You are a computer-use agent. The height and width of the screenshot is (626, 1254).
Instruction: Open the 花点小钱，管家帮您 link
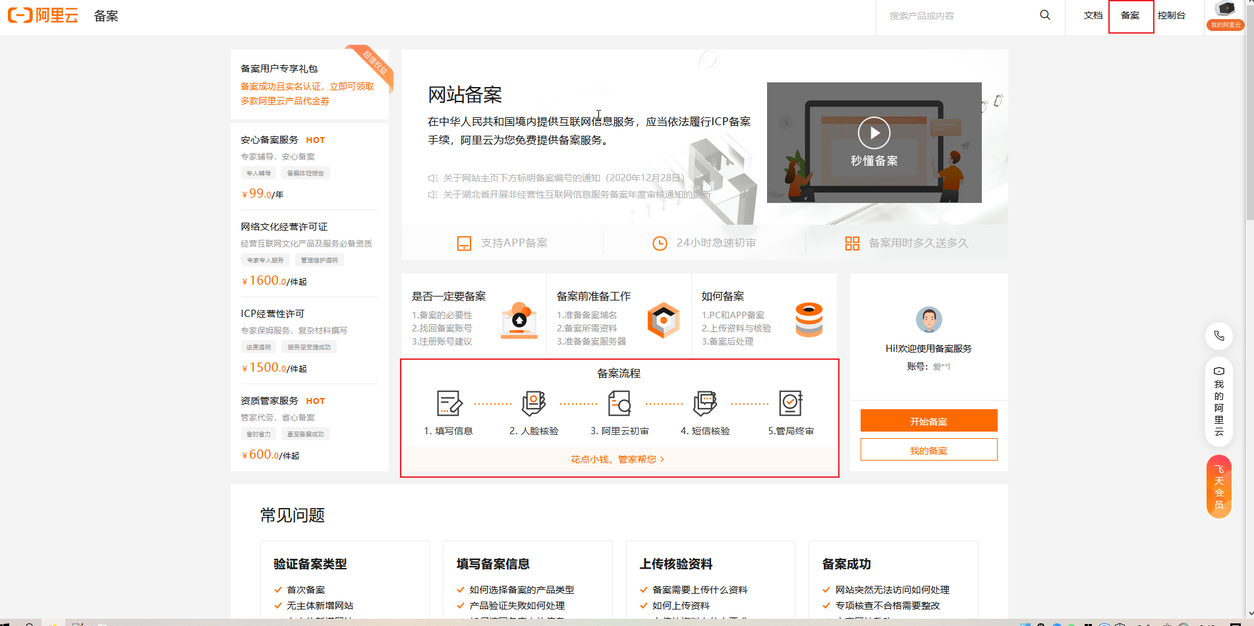tap(617, 459)
